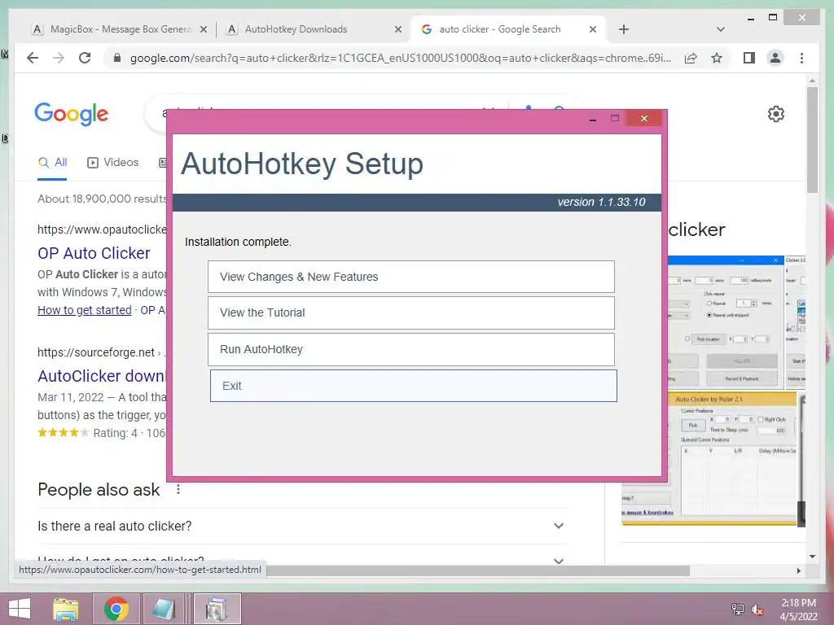
Task: Select the Videos search filter tab
Action: [x=112, y=163]
